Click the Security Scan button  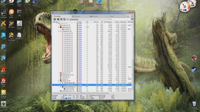[74, 19]
